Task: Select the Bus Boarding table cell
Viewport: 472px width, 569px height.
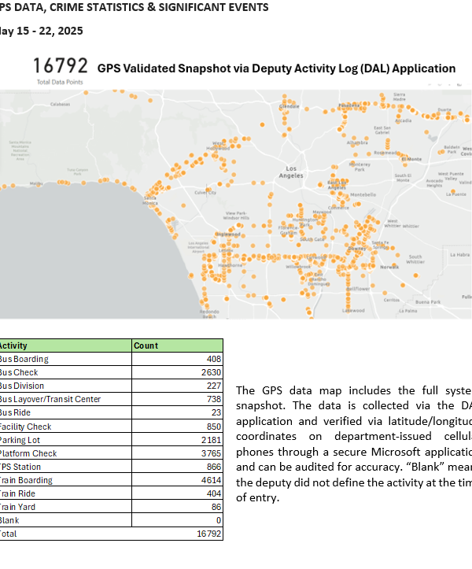Action: (24, 359)
